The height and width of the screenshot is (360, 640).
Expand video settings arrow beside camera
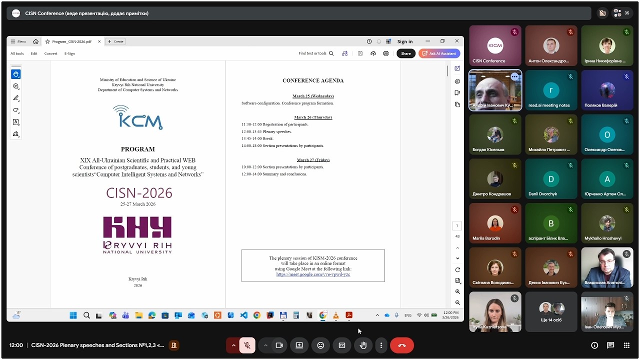pyautogui.click(x=265, y=345)
